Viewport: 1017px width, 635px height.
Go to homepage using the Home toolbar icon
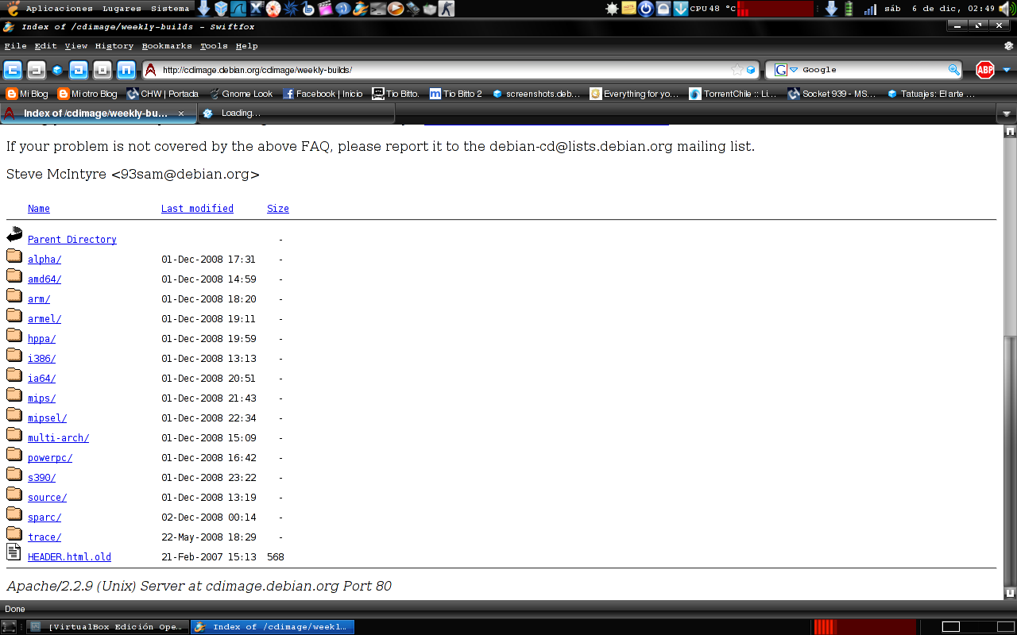pyautogui.click(x=125, y=70)
